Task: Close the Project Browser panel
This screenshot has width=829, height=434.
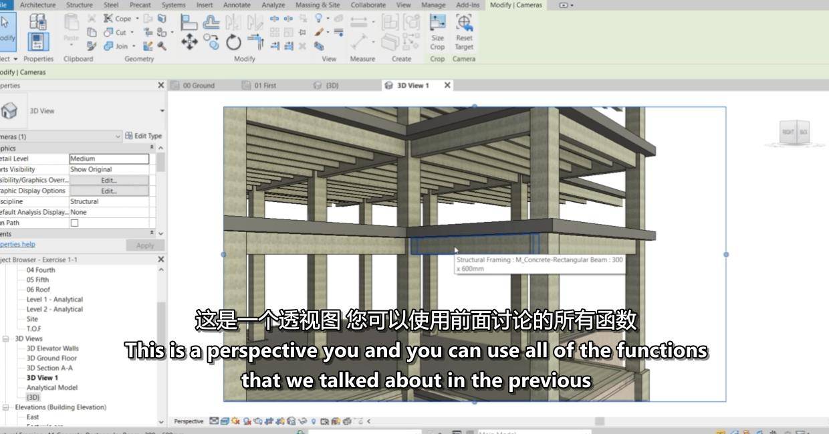Action: pos(160,259)
